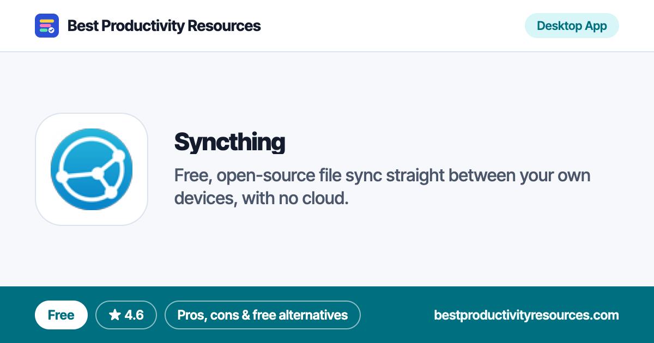Select the Desktop App badge
Image resolution: width=654 pixels, height=343 pixels.
click(572, 26)
